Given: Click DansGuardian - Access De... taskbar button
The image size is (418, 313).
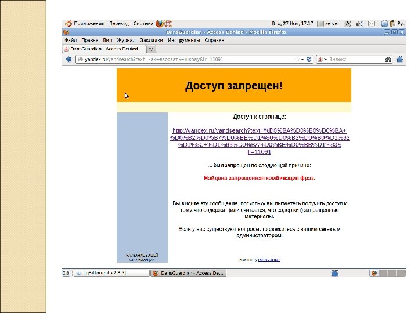Looking at the screenshot, I should coord(188,273).
